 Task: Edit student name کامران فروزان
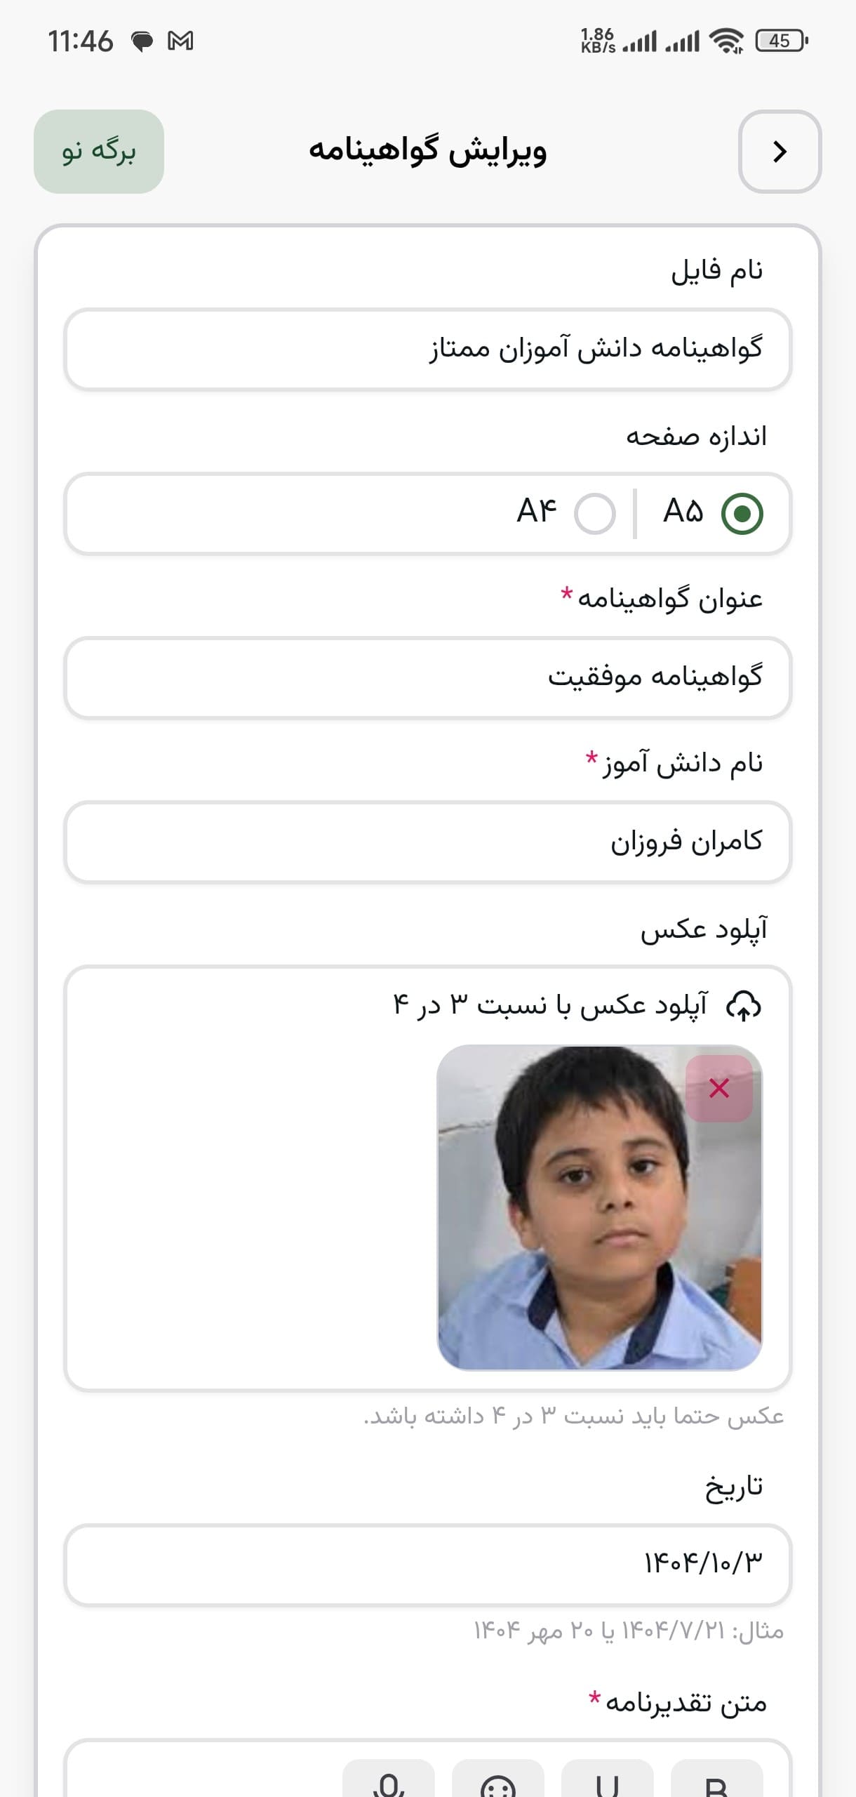click(x=428, y=842)
